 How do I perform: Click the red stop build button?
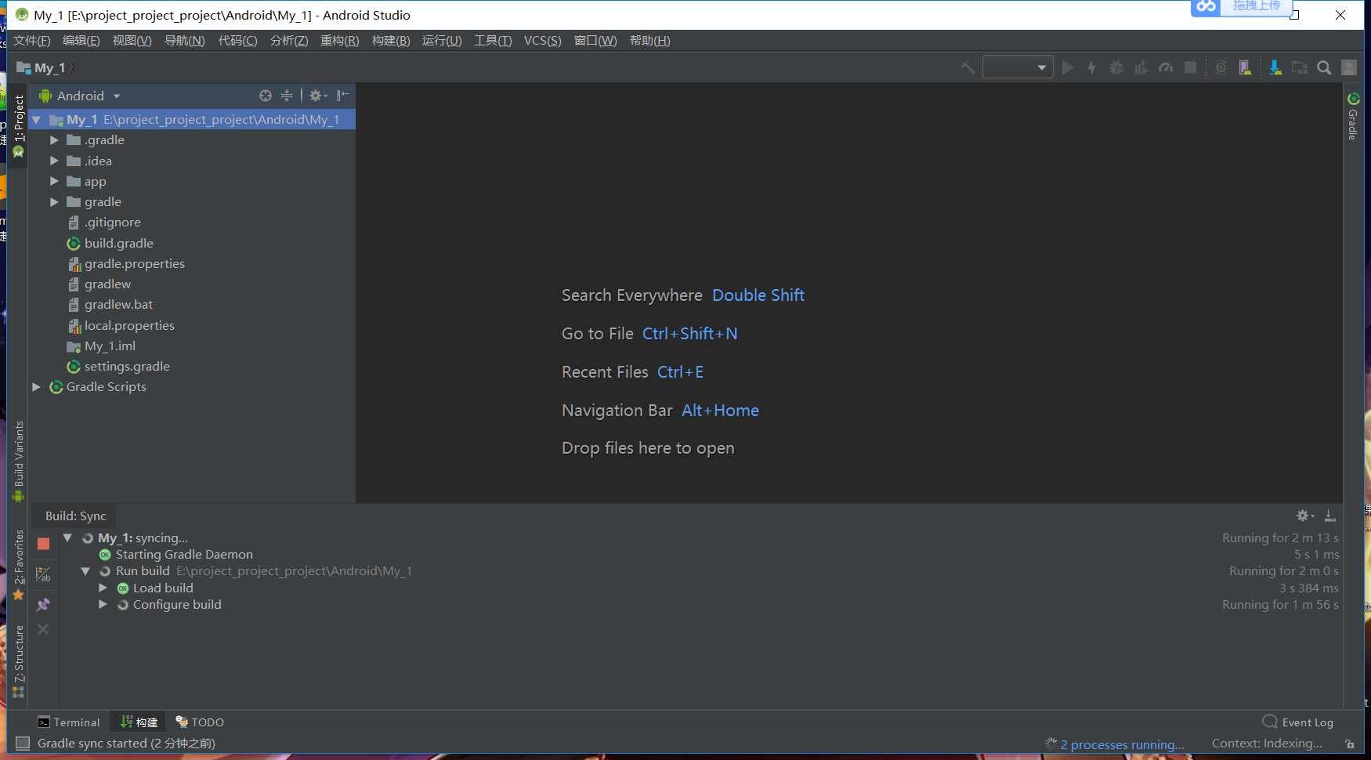pos(43,544)
